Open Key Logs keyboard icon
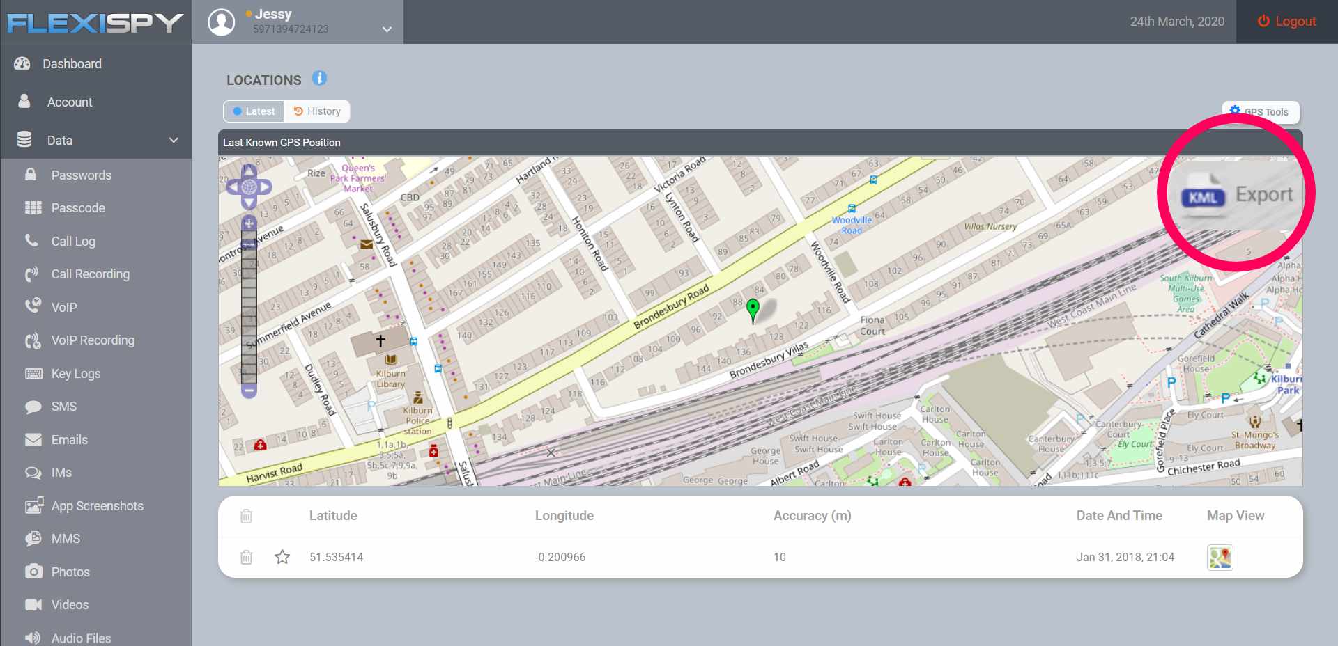1338x646 pixels. click(x=33, y=373)
